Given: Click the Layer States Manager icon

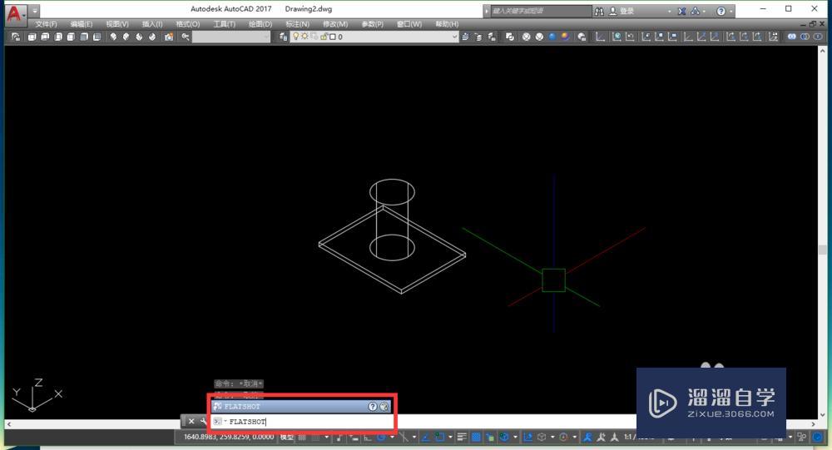Looking at the screenshot, I should tap(492, 37).
